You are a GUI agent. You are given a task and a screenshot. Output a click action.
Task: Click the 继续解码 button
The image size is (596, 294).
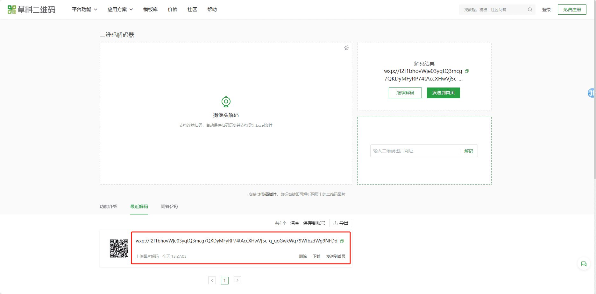click(x=405, y=93)
